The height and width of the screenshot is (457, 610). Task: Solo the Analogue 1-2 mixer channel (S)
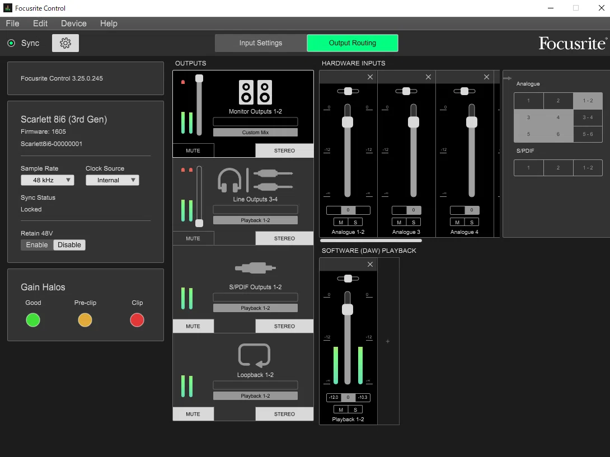355,222
